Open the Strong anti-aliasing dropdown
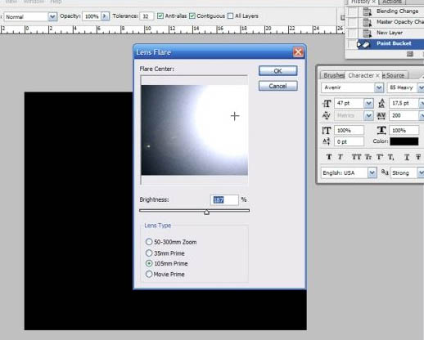 point(421,173)
